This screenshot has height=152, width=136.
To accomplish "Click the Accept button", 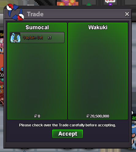I will click(68, 134).
